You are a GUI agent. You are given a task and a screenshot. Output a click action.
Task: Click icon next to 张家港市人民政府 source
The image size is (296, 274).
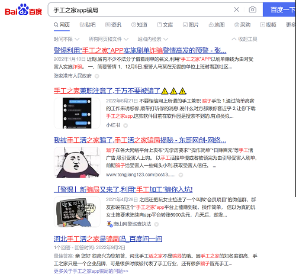[x=96, y=76]
